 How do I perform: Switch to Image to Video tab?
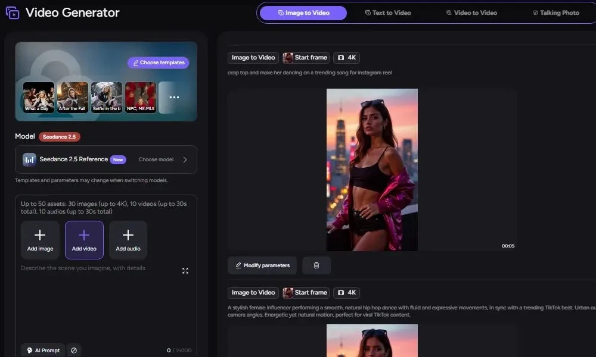point(303,13)
